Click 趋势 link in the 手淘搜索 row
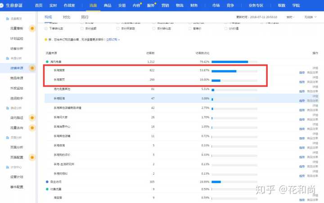Image resolution: width=324 pixels, height=203 pixels. (x=301, y=72)
